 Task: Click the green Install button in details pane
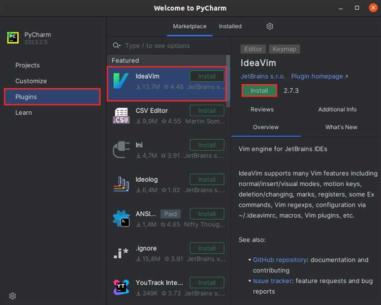[259, 90]
